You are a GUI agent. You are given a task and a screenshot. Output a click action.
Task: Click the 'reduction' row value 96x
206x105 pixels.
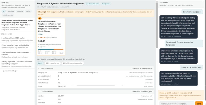click(59, 103)
